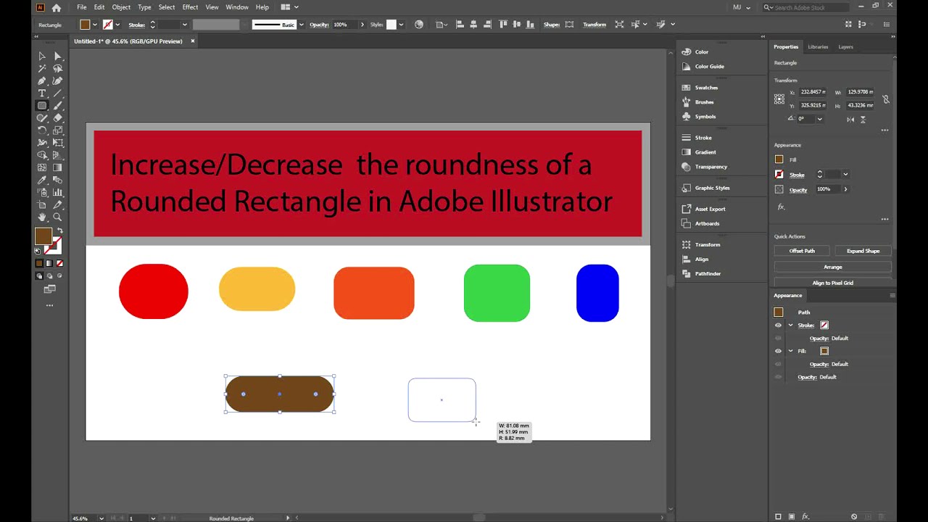Pick the Lasso tool
Image resolution: width=928 pixels, height=522 pixels.
[x=57, y=68]
